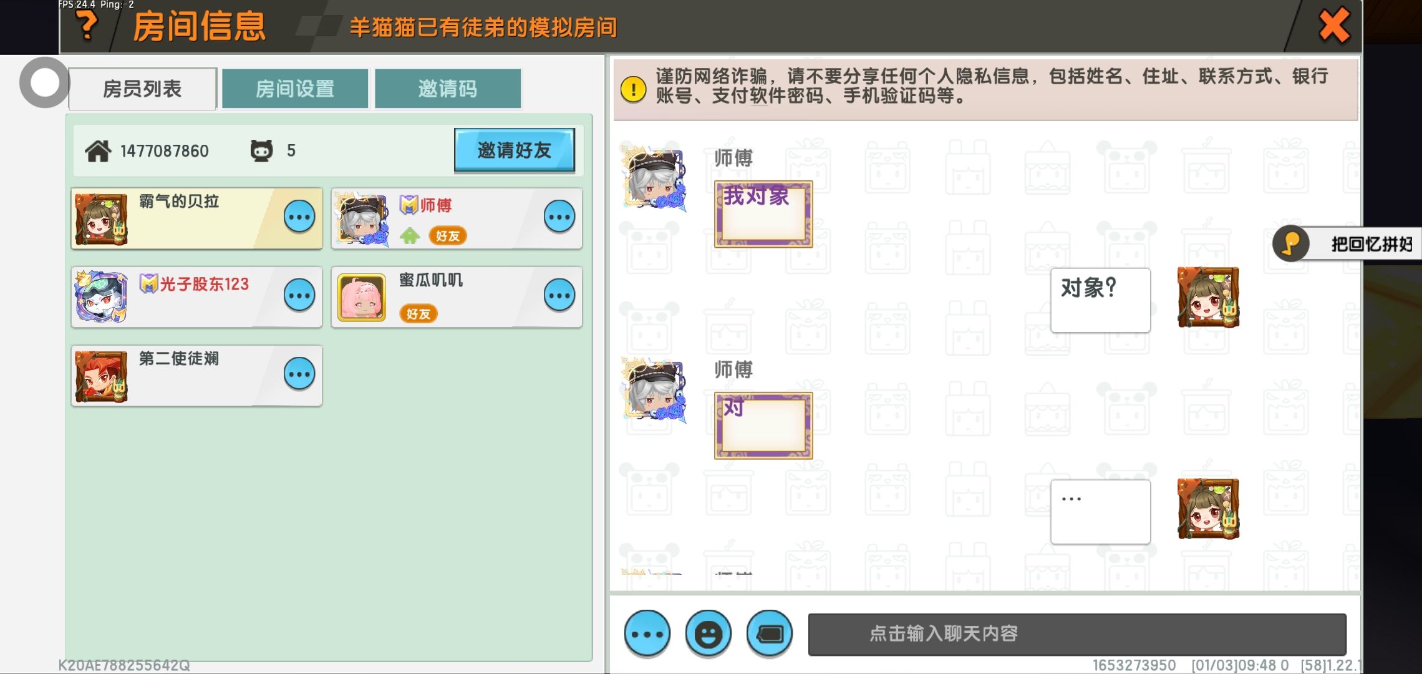Close the room info panel

coord(1333,26)
